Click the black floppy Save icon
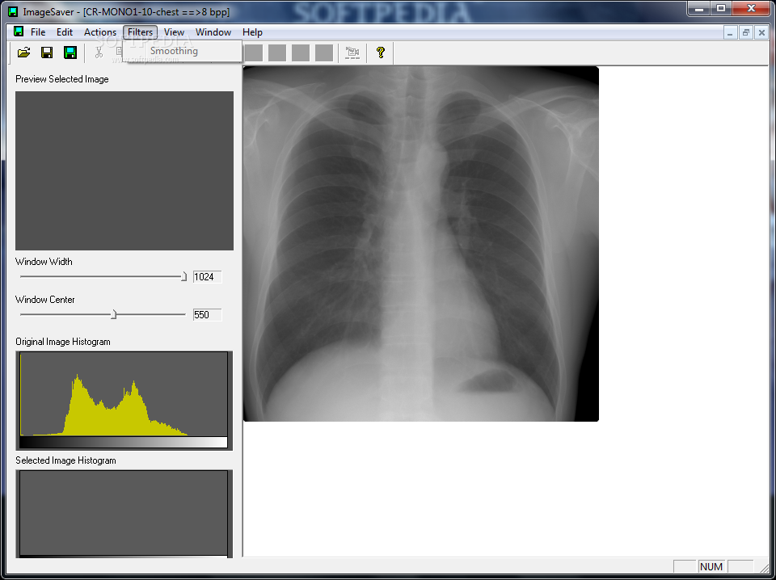Viewport: 776px width, 580px height. pyautogui.click(x=47, y=53)
